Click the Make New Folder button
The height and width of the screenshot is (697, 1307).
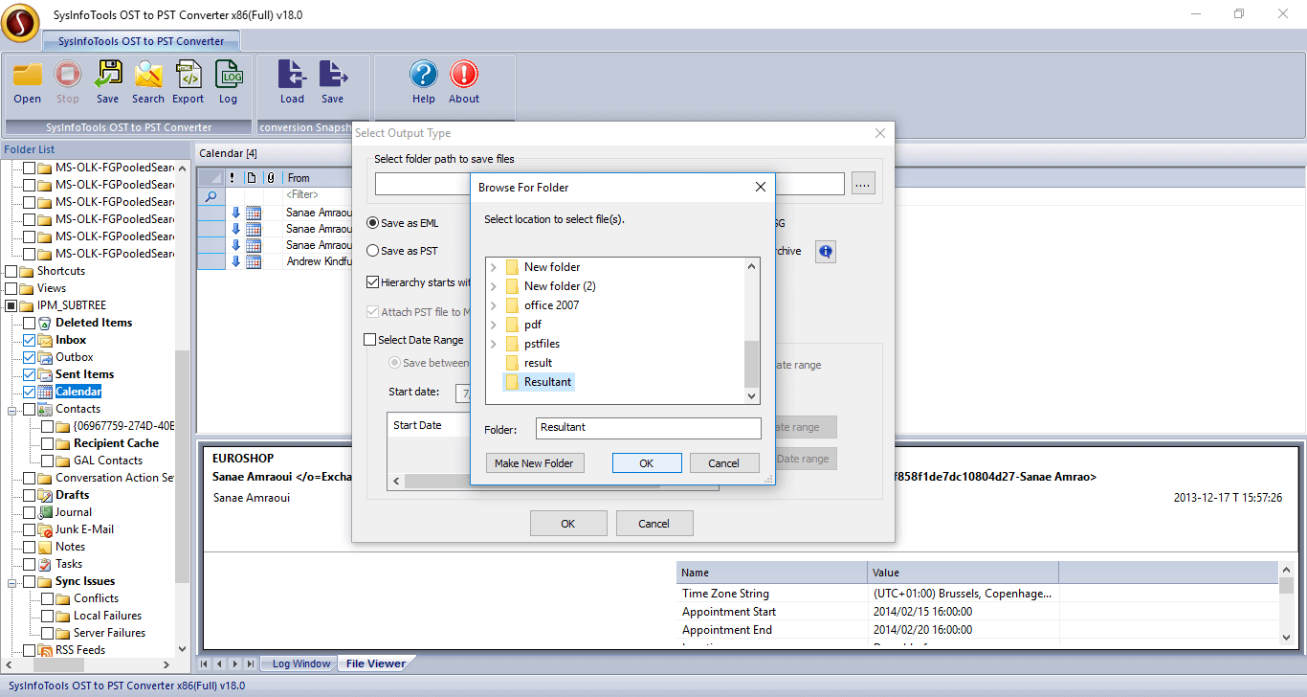(534, 463)
